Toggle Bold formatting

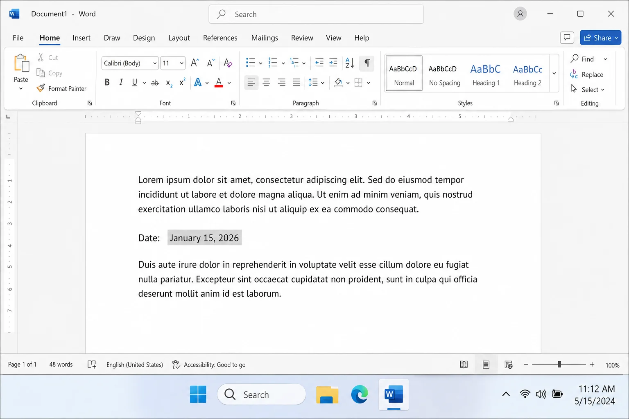click(x=107, y=83)
